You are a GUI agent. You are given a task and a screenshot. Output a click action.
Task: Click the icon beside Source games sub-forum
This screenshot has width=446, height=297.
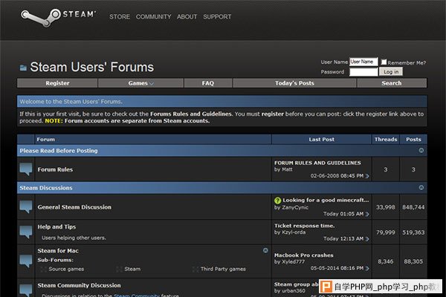tap(44, 269)
